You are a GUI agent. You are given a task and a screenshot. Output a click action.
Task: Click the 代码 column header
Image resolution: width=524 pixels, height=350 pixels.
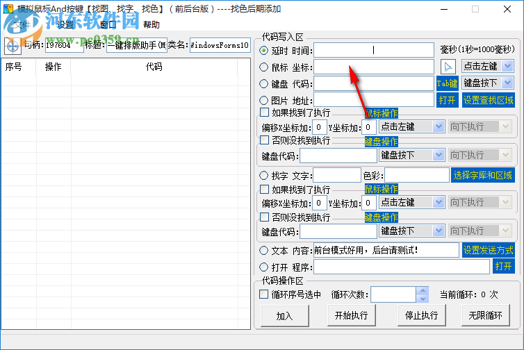(154, 67)
